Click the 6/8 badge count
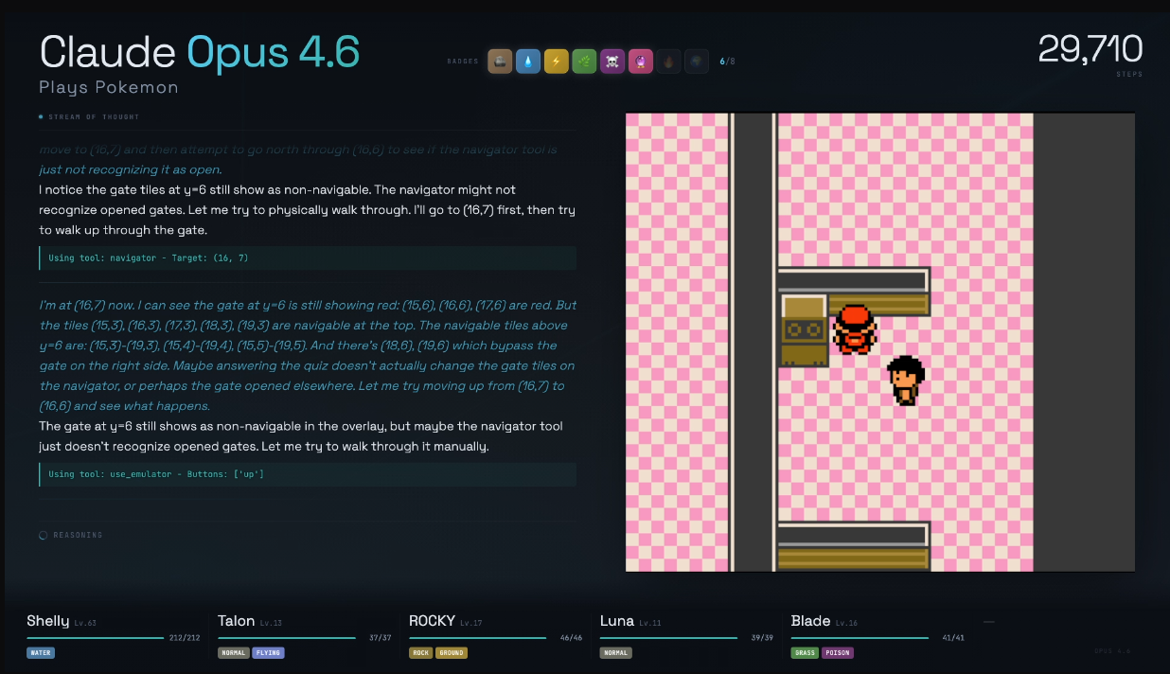The height and width of the screenshot is (674, 1170). 727,62
